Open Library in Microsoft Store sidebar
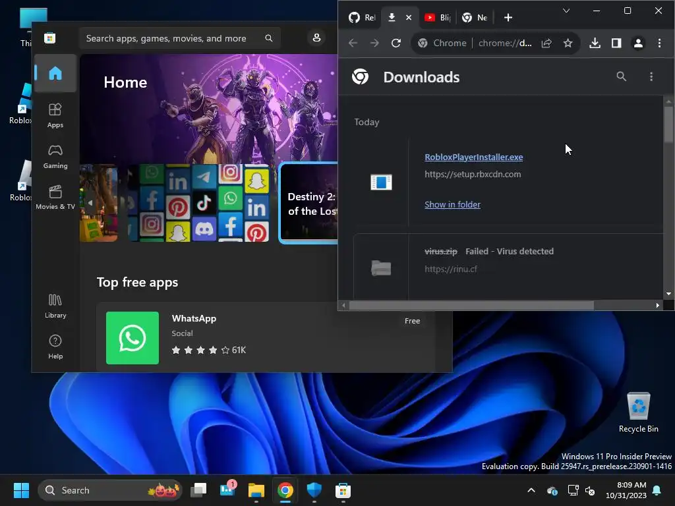The width and height of the screenshot is (675, 506). [55, 306]
